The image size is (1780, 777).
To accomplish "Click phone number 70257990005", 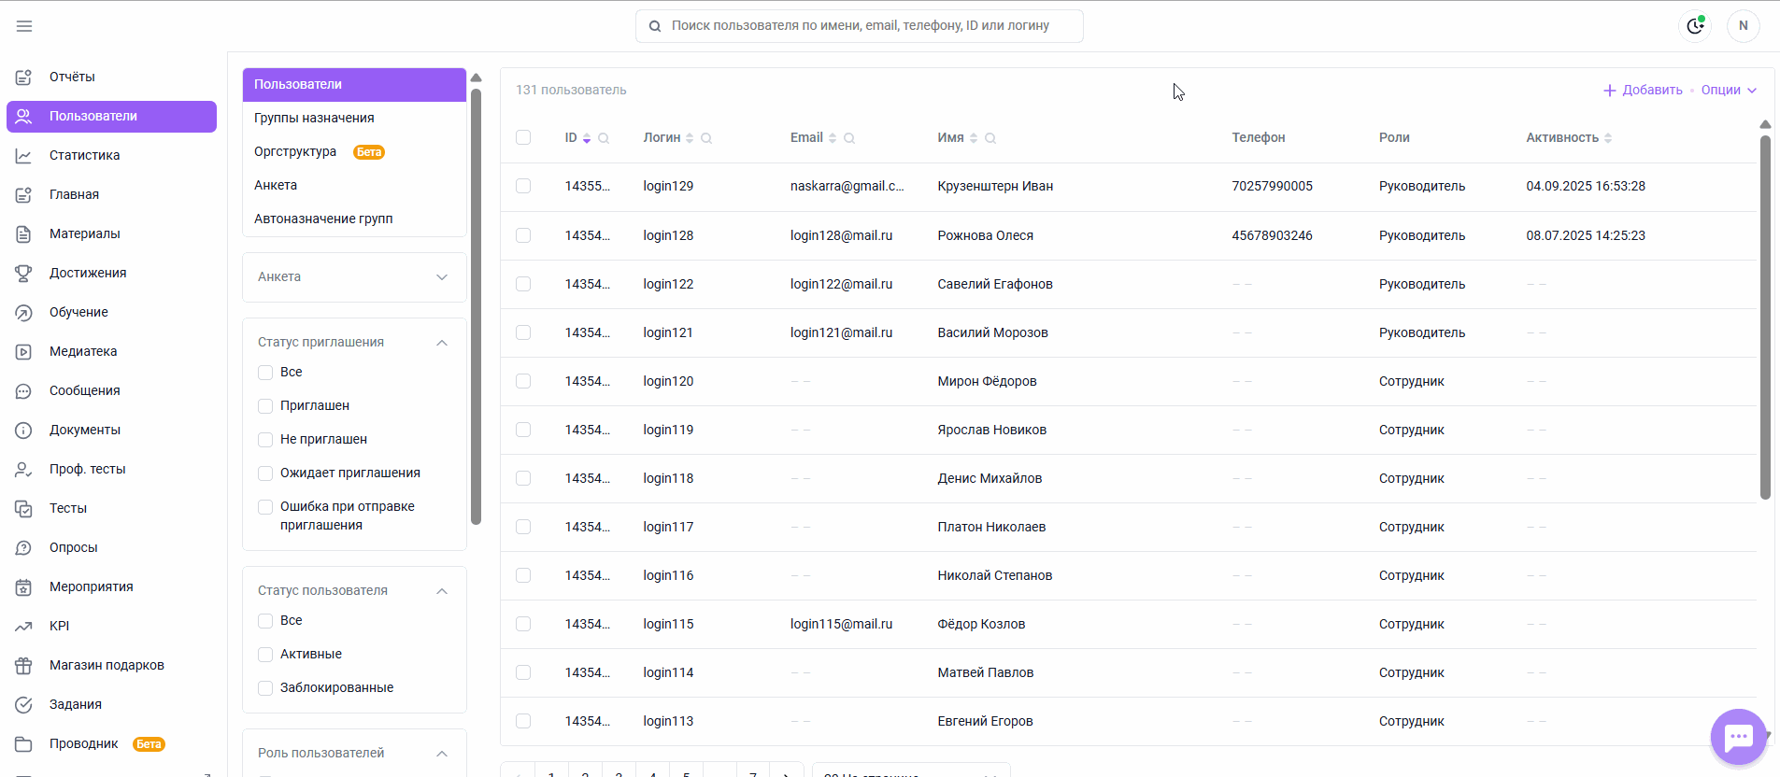I will click(1272, 186).
